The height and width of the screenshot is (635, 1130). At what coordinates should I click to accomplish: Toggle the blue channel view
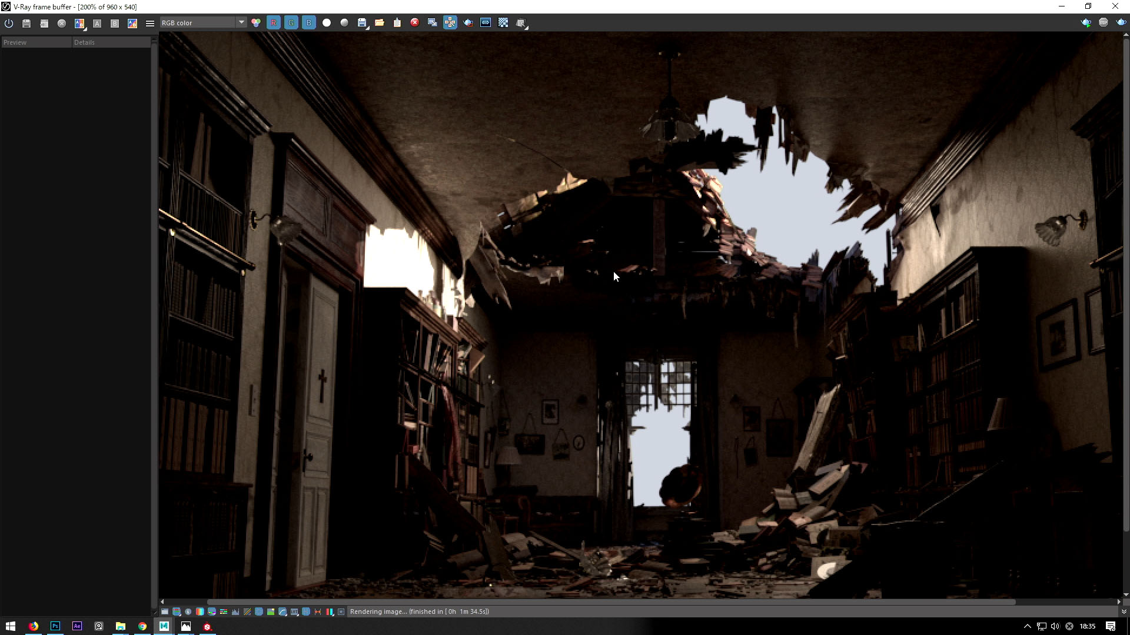[309, 23]
